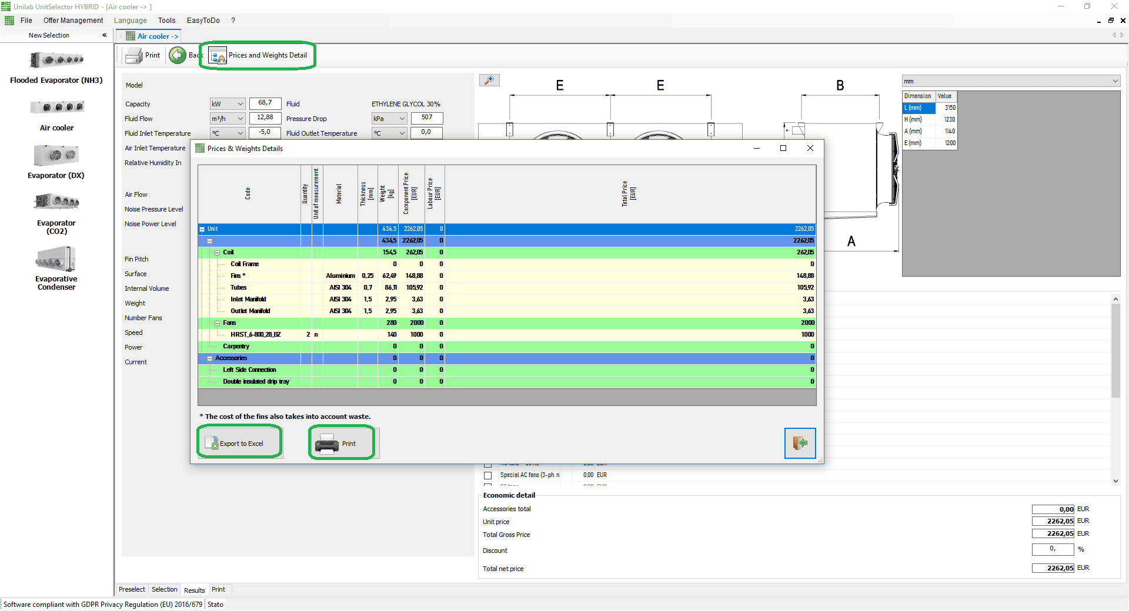Click the Discount percentage field
1129x611 pixels.
(1053, 549)
